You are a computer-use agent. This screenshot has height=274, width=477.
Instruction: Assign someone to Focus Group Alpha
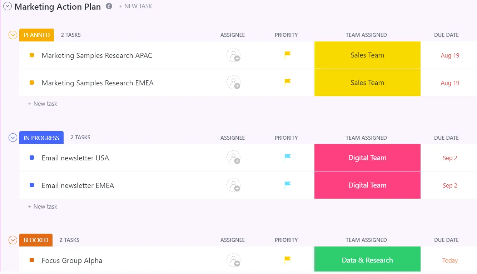tap(233, 260)
